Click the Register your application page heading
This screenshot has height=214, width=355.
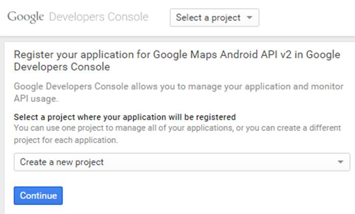coord(177,61)
